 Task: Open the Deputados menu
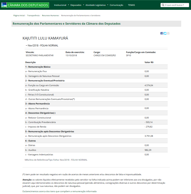(76, 5)
